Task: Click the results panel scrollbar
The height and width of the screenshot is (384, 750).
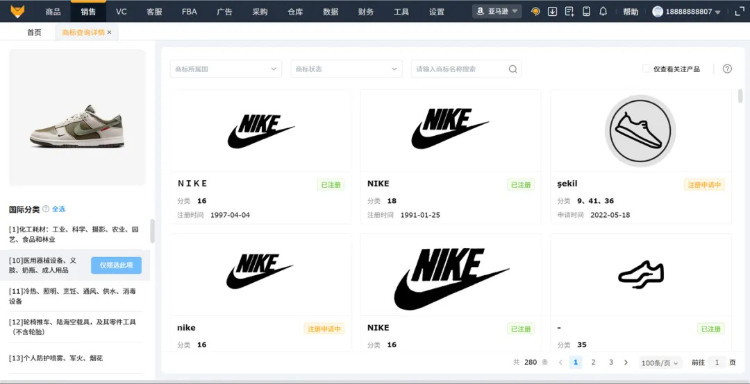Action: click(x=740, y=96)
